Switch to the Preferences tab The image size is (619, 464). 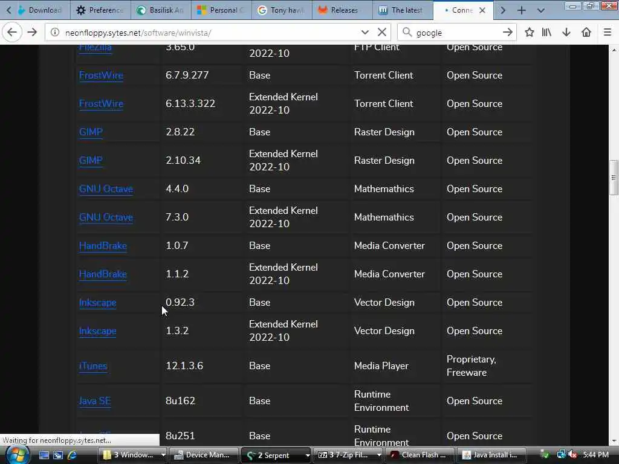coord(101,10)
